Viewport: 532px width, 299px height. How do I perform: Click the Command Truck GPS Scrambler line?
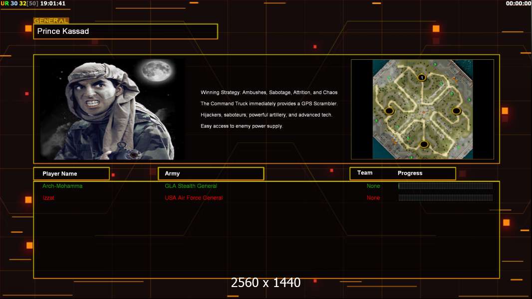tap(269, 104)
